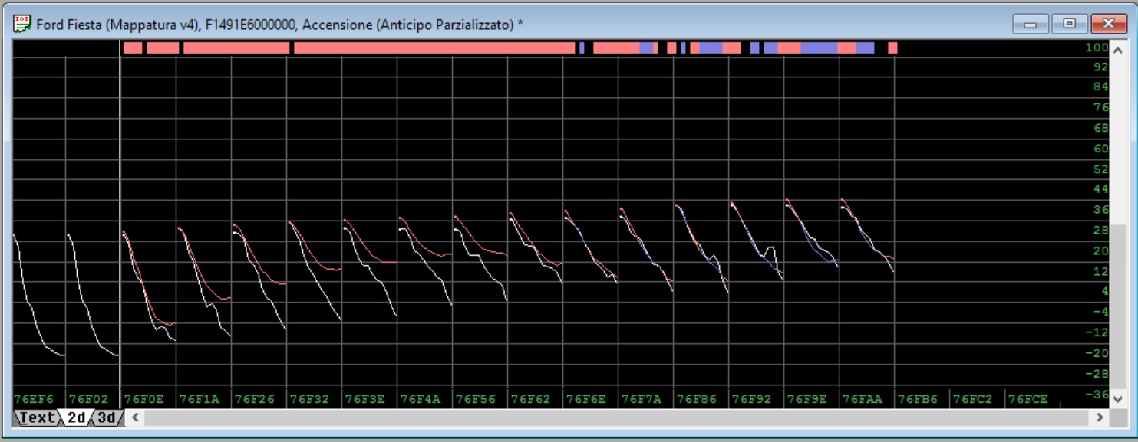Switch to the Text tab
The height and width of the screenshot is (442, 1138).
[x=37, y=418]
